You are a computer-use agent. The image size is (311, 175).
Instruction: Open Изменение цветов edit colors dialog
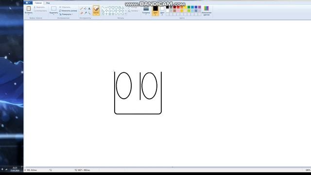tap(207, 11)
